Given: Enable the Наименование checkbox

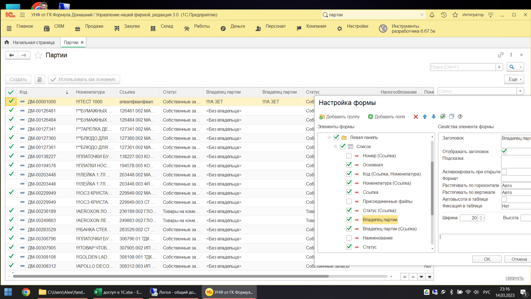Looking at the screenshot, I should [x=349, y=238].
